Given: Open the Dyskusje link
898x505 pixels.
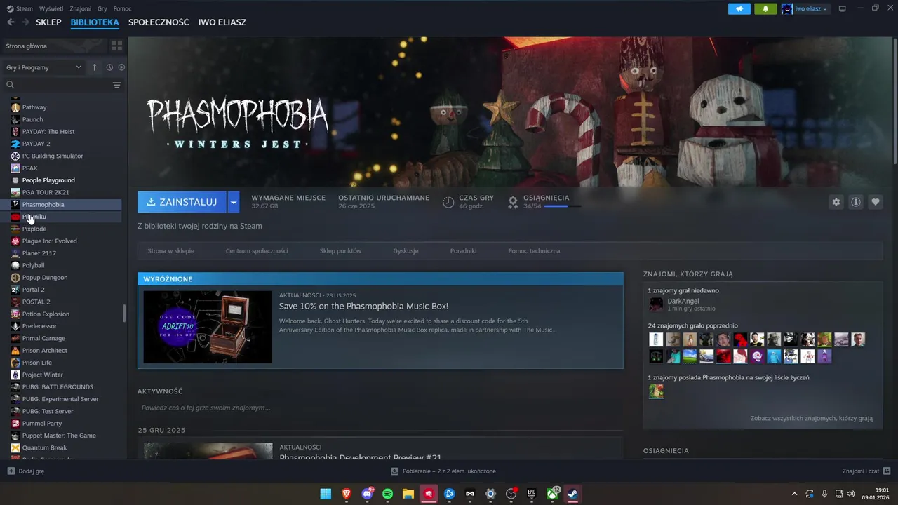Looking at the screenshot, I should 406,250.
